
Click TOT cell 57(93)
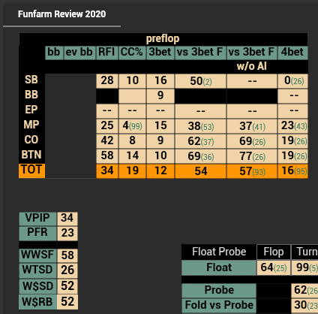point(252,171)
